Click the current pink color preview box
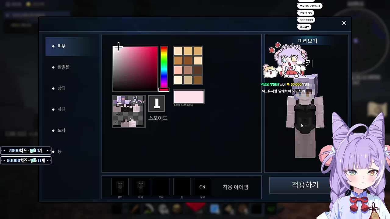Screen dimensions: 390x219 point(189,97)
